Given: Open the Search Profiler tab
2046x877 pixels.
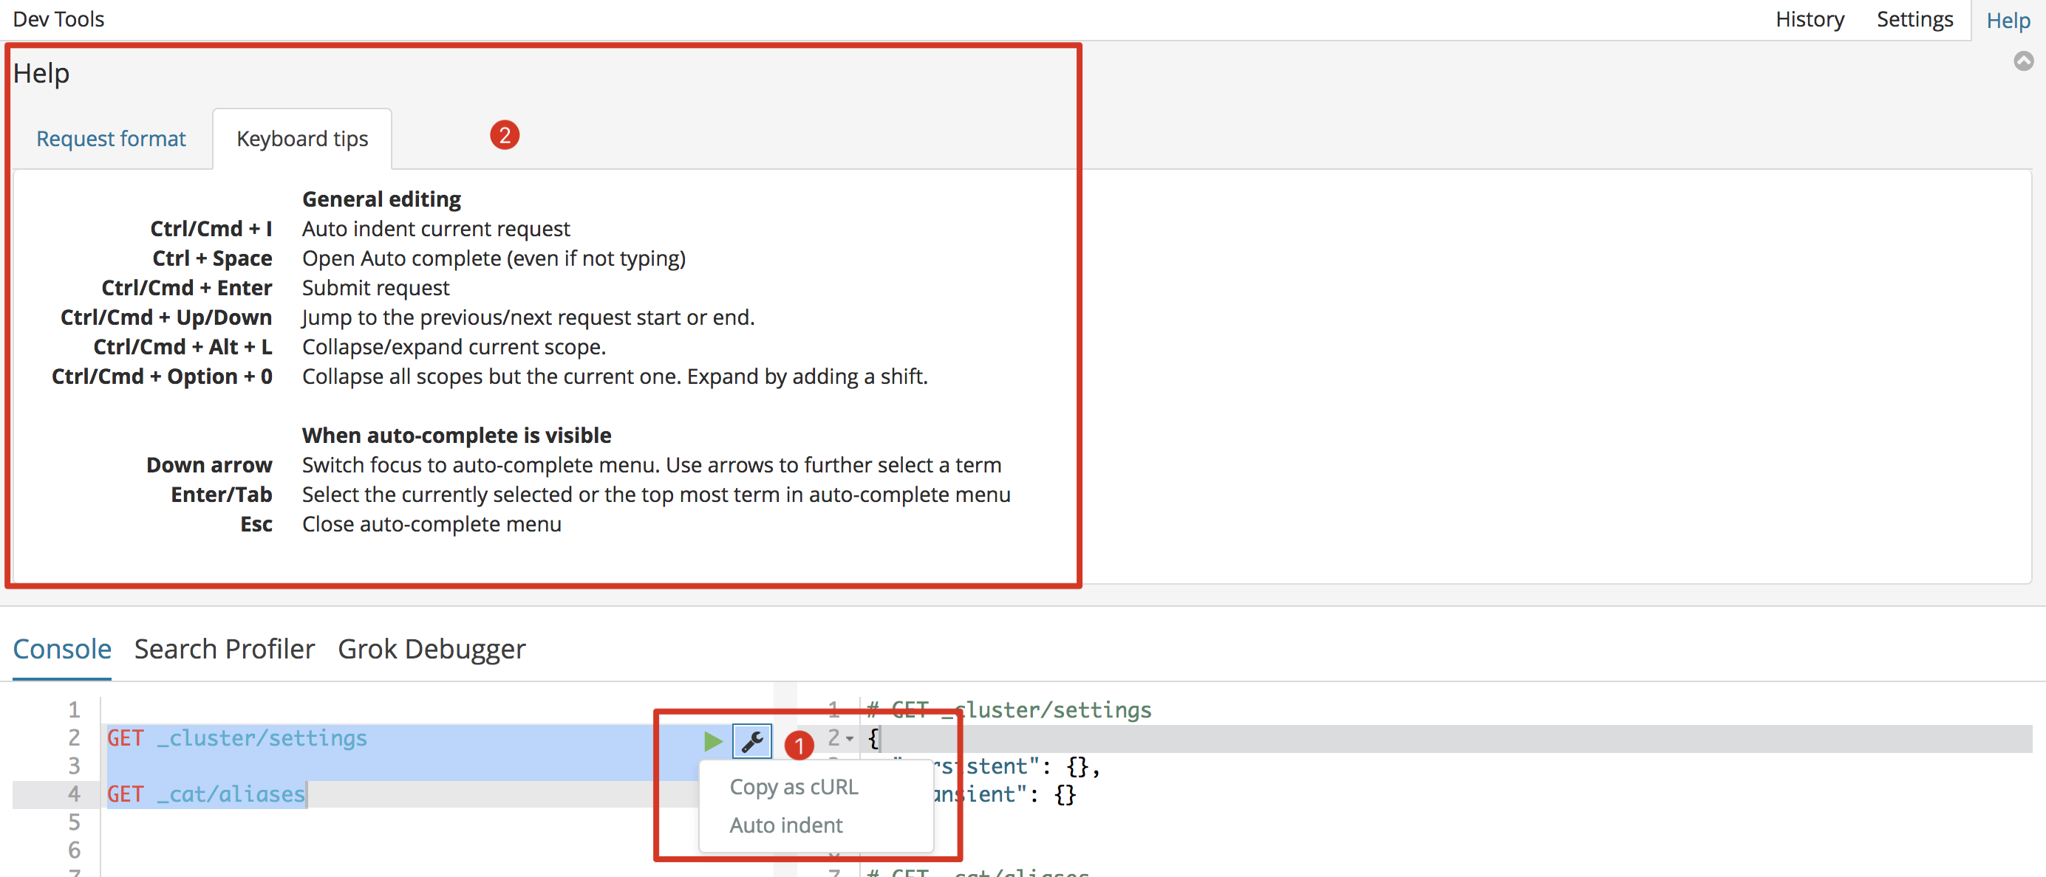Looking at the screenshot, I should tap(224, 649).
